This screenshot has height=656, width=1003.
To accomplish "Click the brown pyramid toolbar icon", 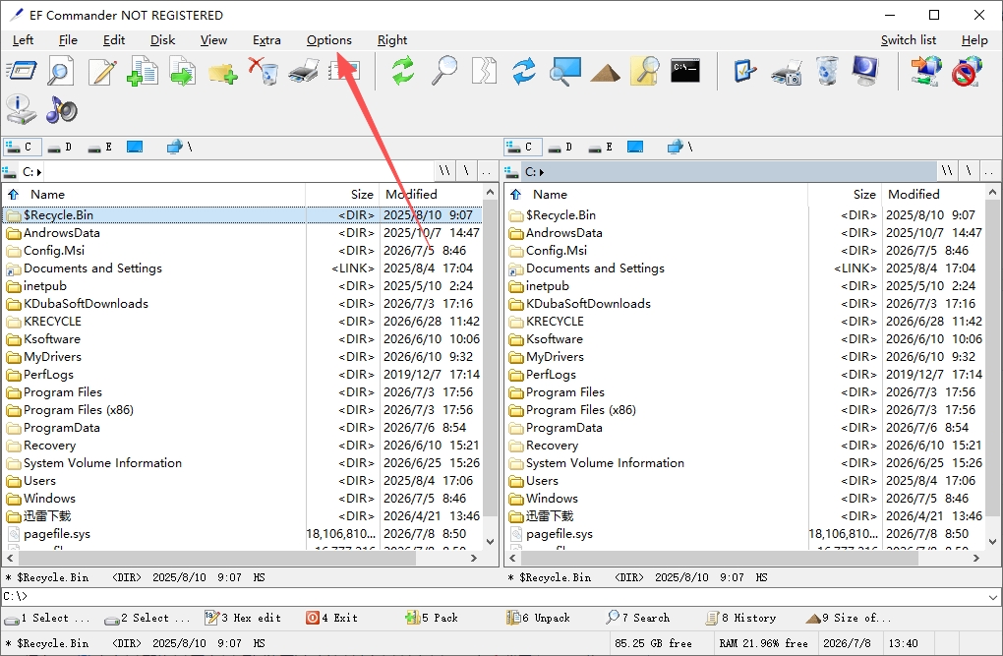I will coord(605,73).
